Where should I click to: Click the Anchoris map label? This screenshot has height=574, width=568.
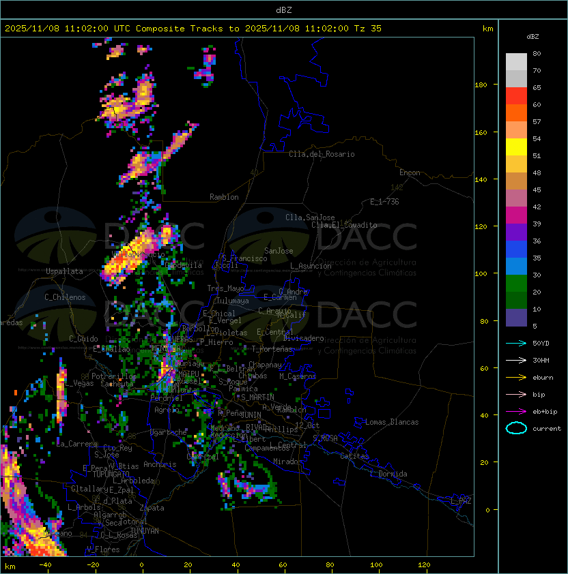pyautogui.click(x=160, y=464)
